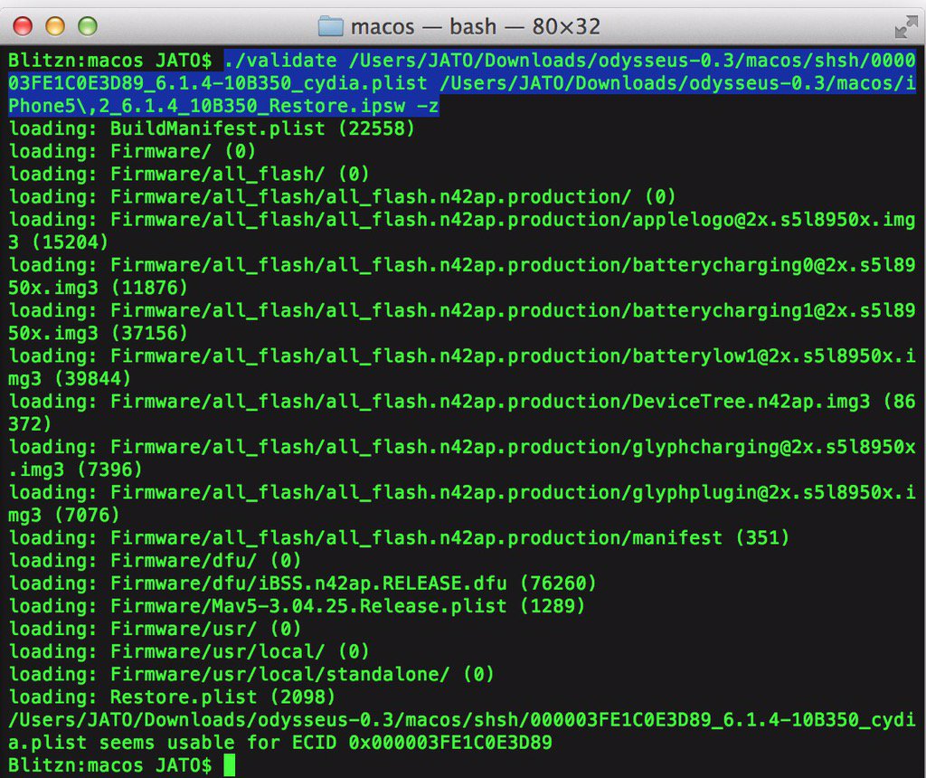Click the DeviceTree.n42ap.img3 line
The image size is (926, 778).
(x=462, y=413)
